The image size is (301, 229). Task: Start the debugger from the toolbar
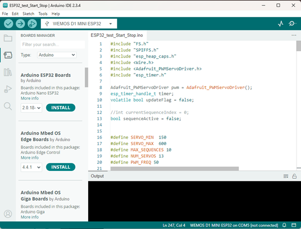click(32, 23)
